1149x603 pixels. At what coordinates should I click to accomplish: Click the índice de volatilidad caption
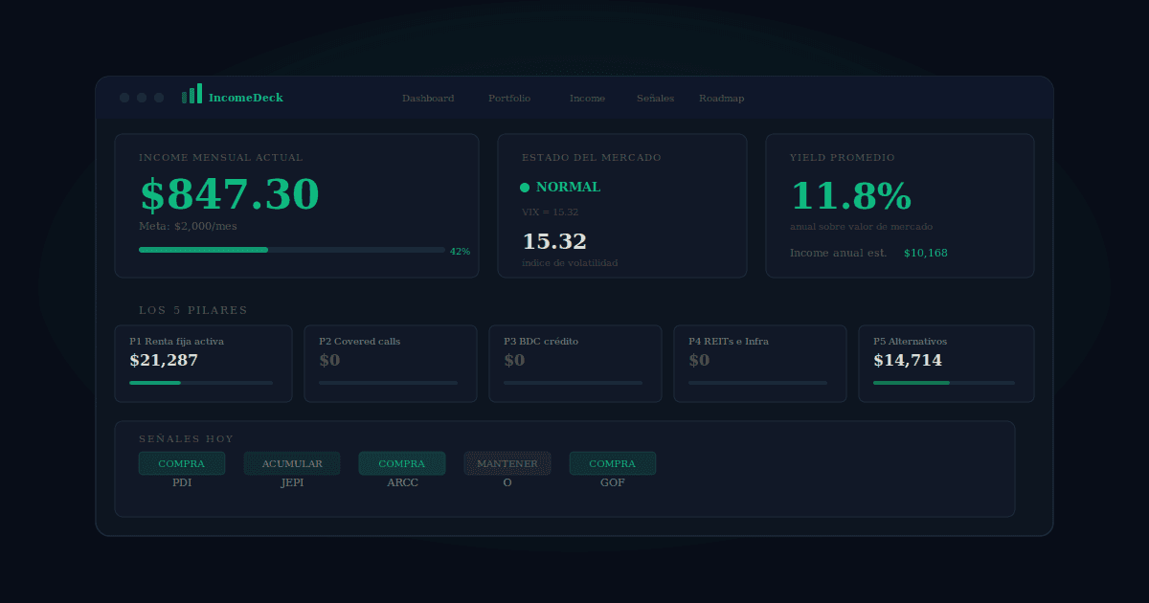(570, 262)
